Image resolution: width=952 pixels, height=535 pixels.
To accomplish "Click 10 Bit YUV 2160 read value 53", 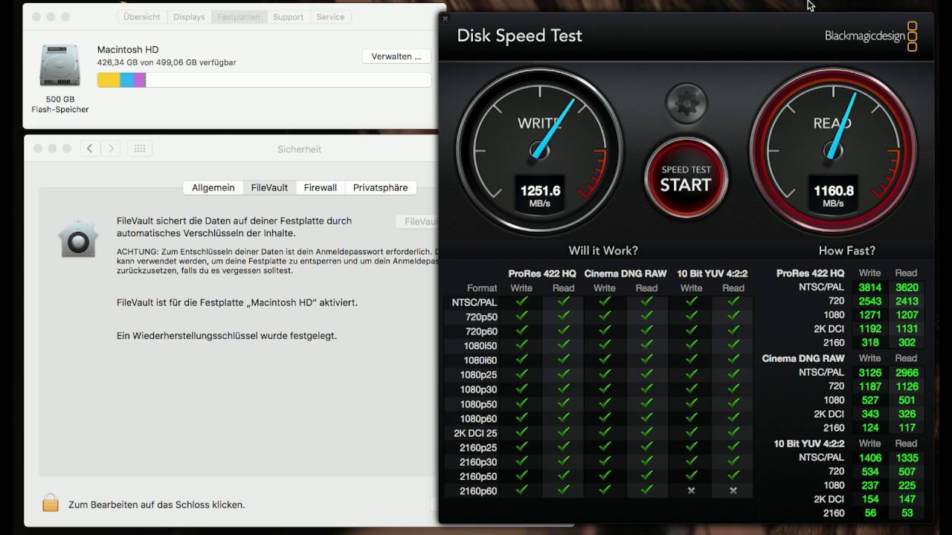I will [907, 513].
